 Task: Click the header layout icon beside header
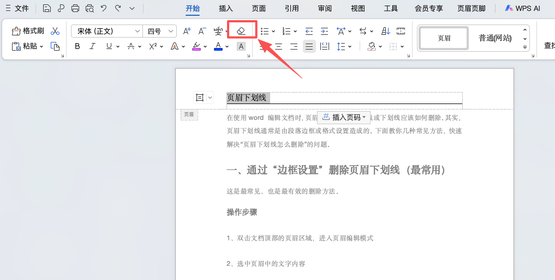tap(200, 97)
